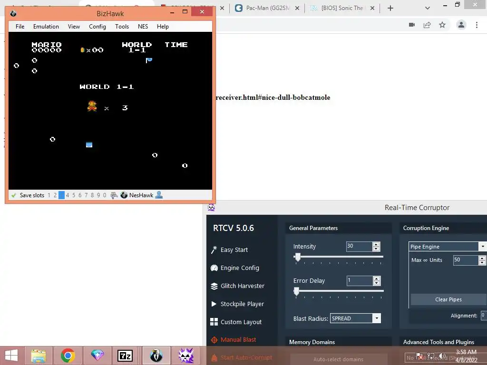
Task: Click the green checkmark status icon in BizHawk
Action: [x=14, y=195]
